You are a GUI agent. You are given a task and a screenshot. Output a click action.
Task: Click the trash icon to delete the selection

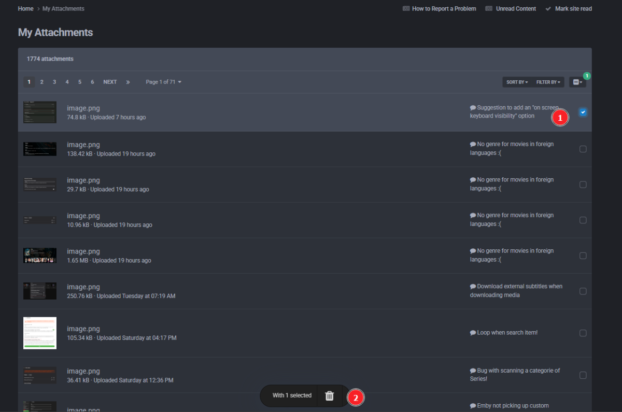coord(329,395)
